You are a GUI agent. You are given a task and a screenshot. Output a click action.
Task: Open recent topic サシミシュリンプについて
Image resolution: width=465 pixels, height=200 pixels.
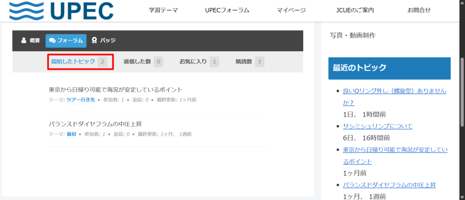377,126
